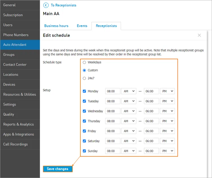Image resolution: width=212 pixels, height=178 pixels.
Task: Click Tuesday start time field
Action: pyautogui.click(x=113, y=101)
